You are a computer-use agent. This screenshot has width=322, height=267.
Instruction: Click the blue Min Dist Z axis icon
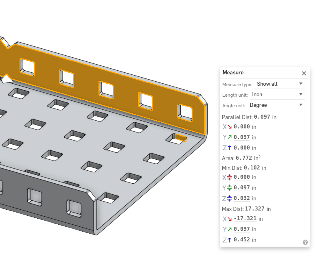pos(230,198)
